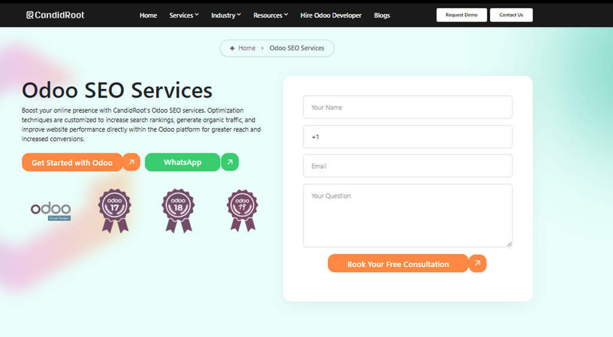Click the Odoo Silver Partner logo
The height and width of the screenshot is (337, 613).
(51, 211)
